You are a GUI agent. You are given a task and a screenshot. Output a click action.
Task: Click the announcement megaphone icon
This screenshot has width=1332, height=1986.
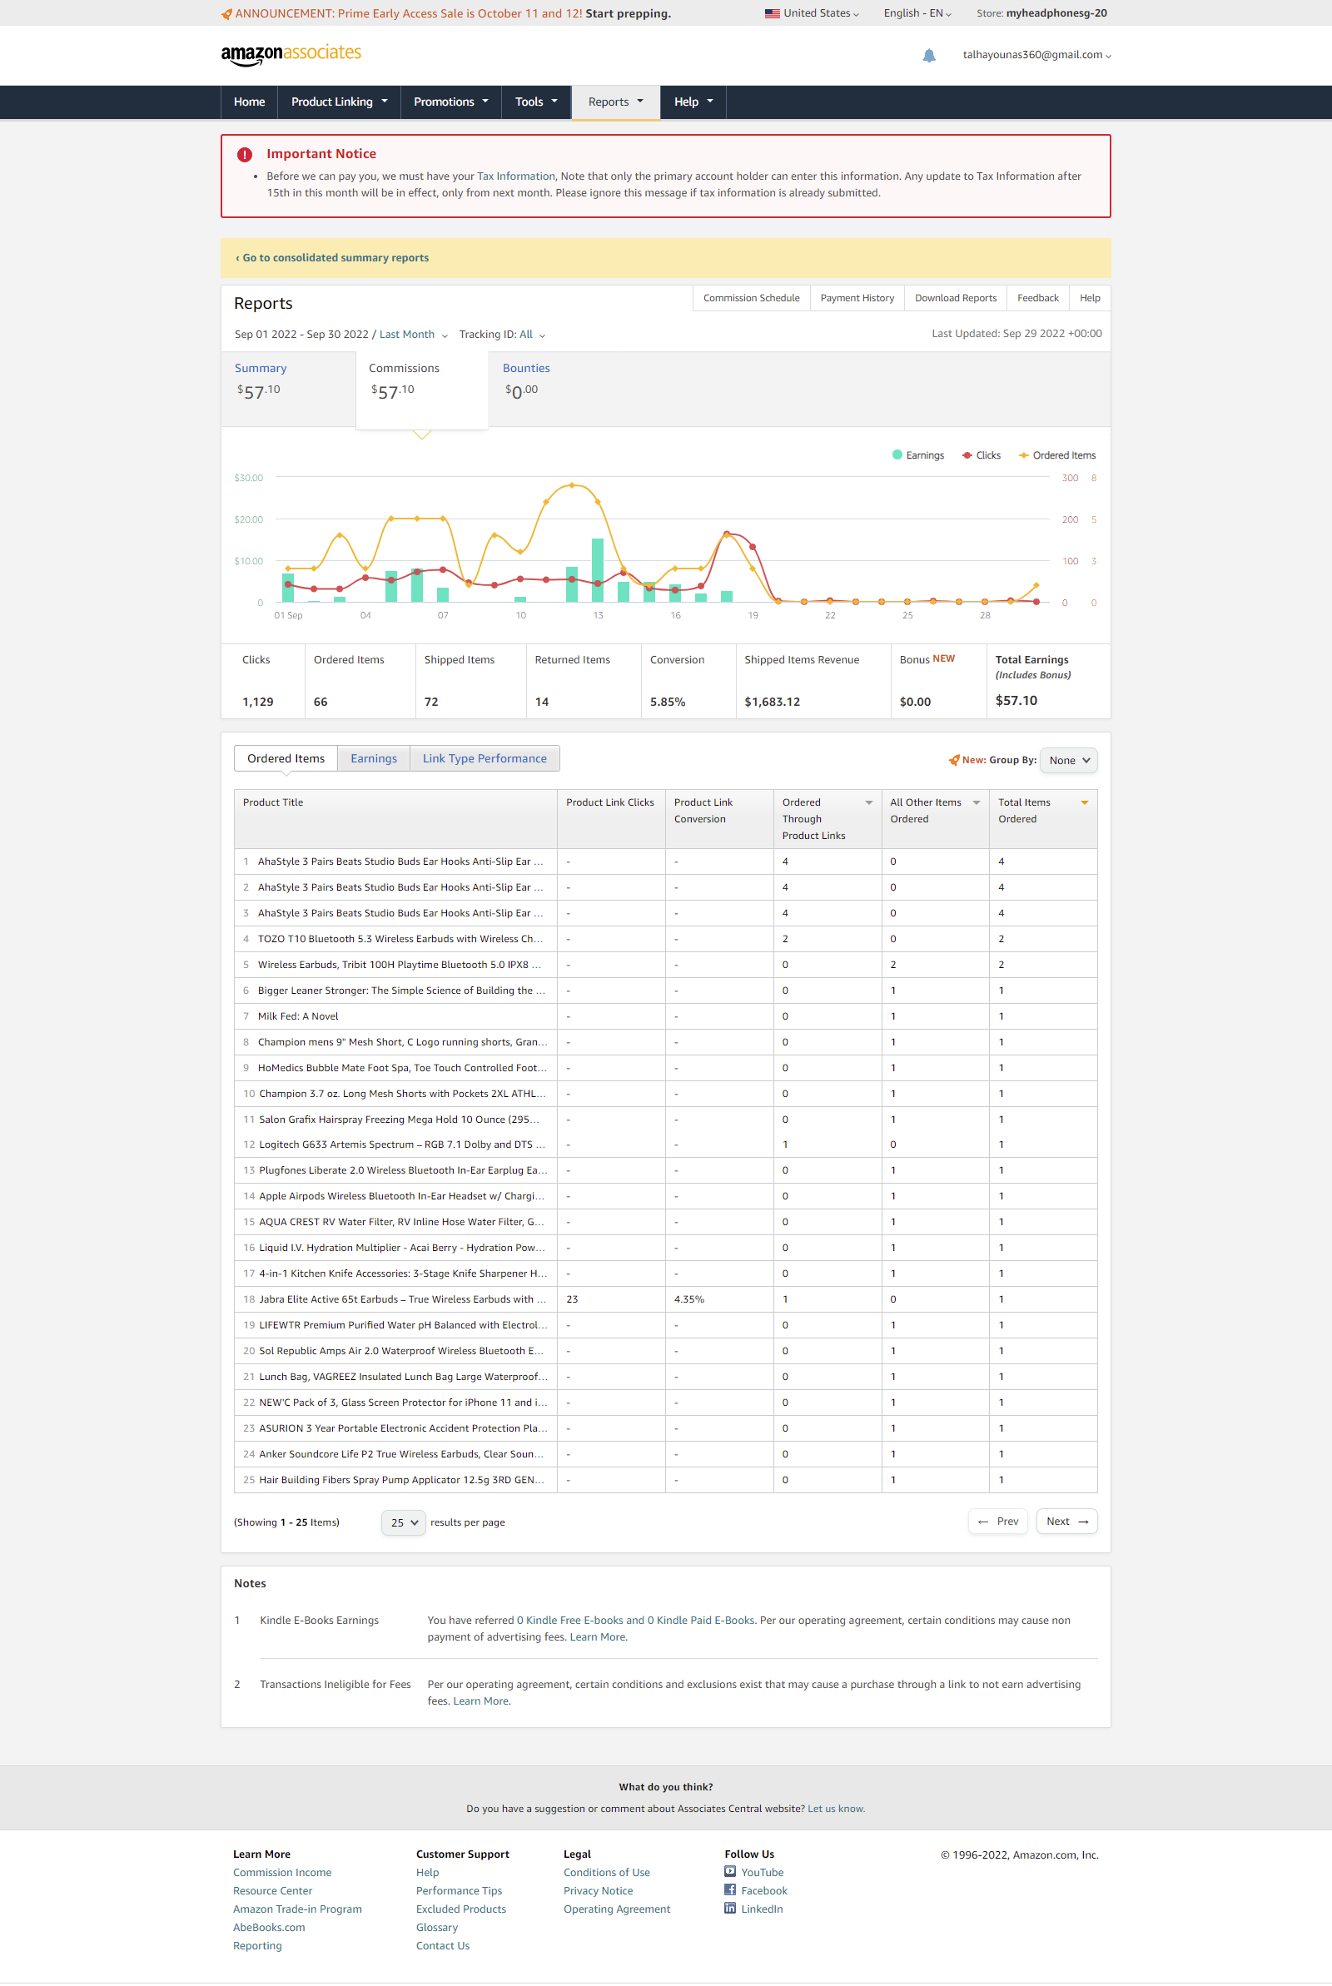[226, 13]
